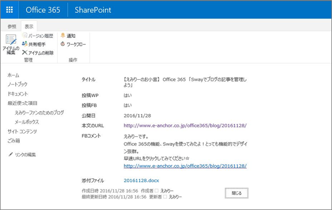Click 最近使った項目 in the sidebar
Image resolution: width=332 pixels, height=210 pixels.
click(22, 103)
